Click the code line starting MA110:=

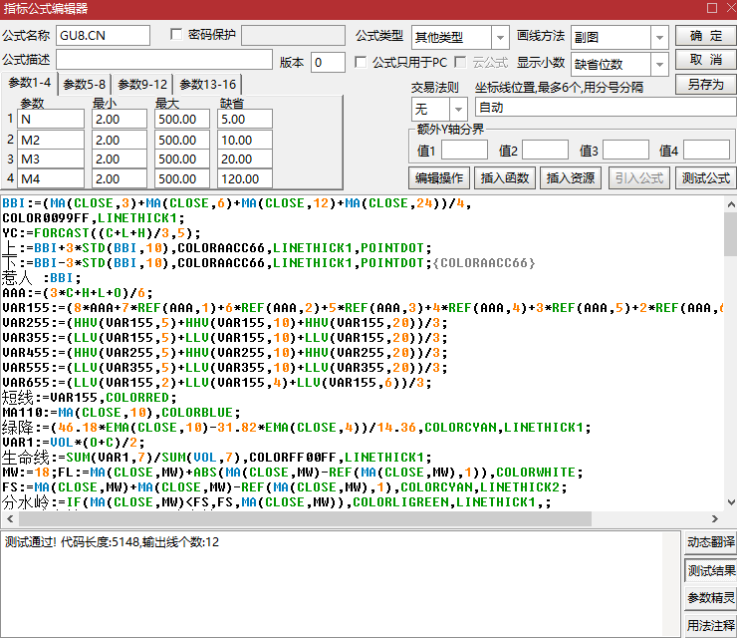[122, 413]
